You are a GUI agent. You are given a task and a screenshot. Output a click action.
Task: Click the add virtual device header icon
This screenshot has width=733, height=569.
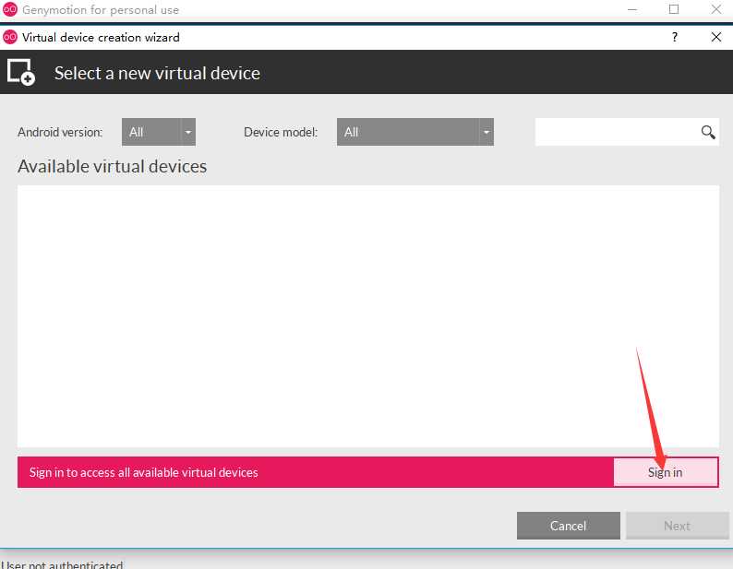(x=21, y=73)
